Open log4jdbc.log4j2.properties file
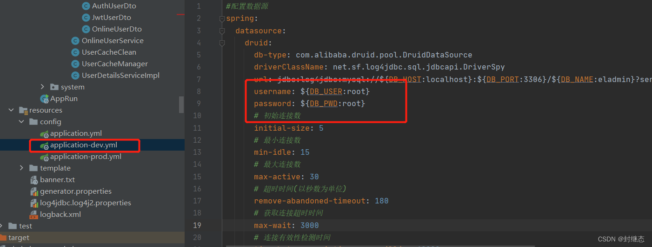Viewport: 652px width, 247px height. [x=86, y=203]
